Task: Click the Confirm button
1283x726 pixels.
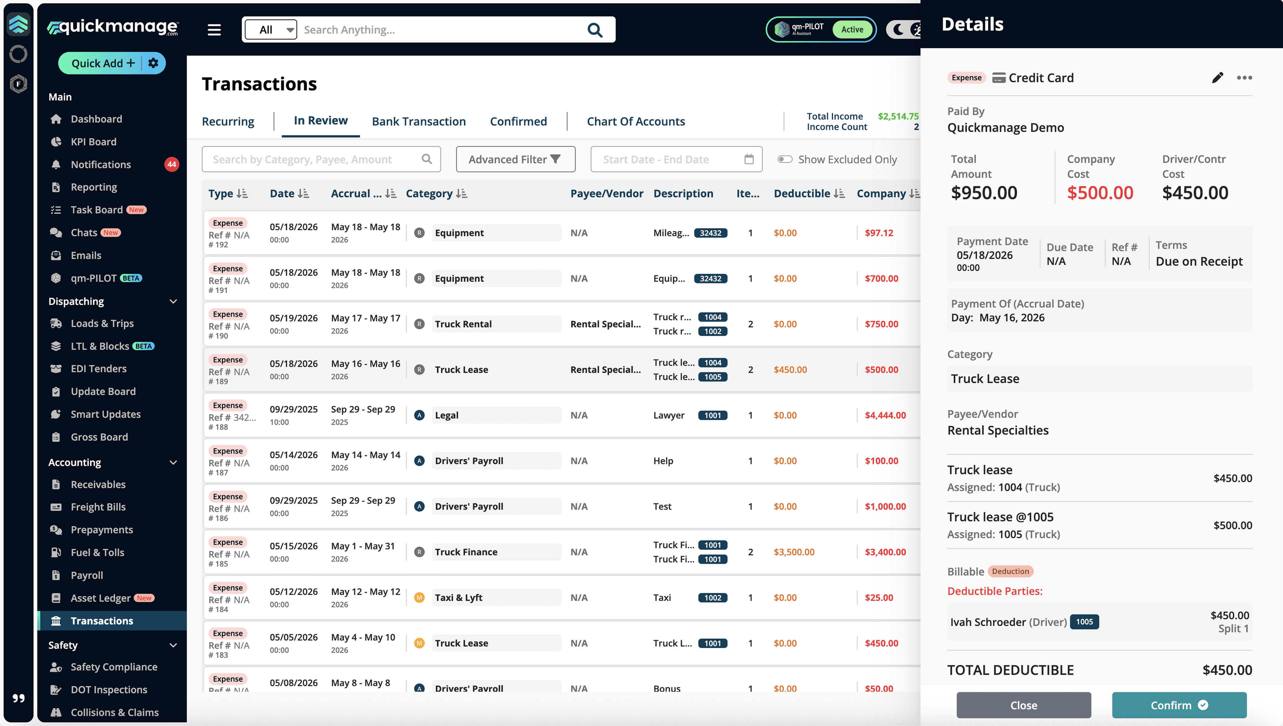Action: [1179, 705]
